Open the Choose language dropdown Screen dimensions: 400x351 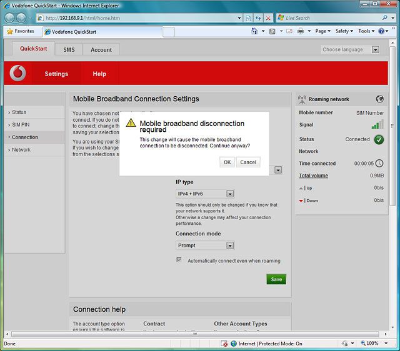(351, 49)
